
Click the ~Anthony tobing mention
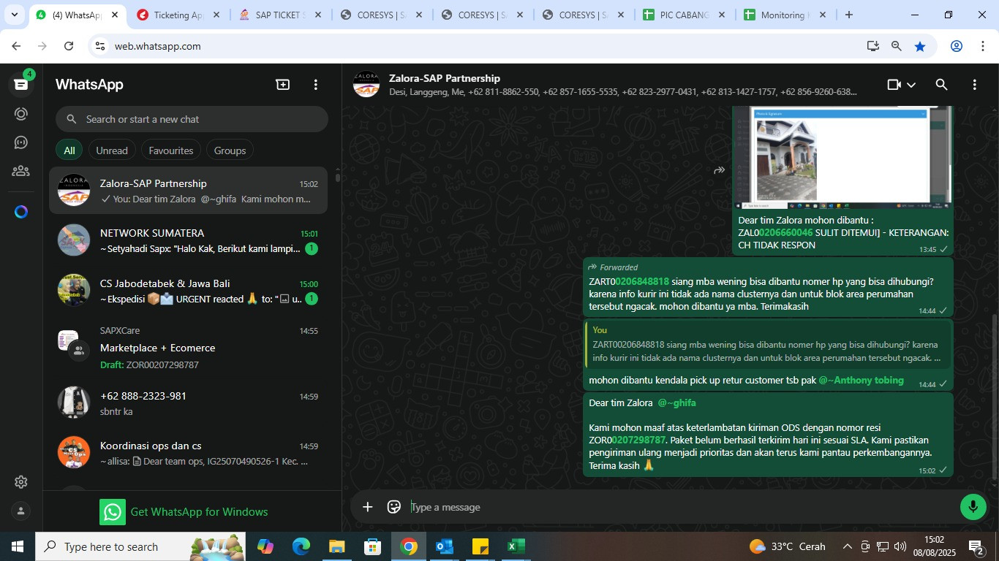coord(861,380)
